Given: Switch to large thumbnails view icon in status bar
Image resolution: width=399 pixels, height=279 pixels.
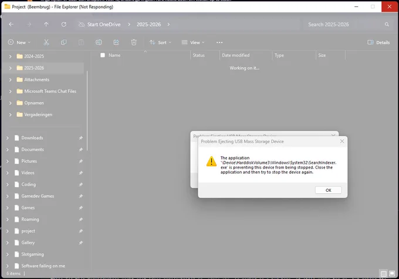Looking at the screenshot, I should [x=392, y=273].
